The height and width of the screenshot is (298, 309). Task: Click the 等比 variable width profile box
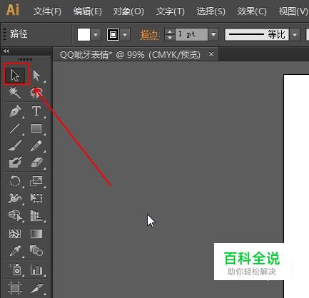click(257, 35)
